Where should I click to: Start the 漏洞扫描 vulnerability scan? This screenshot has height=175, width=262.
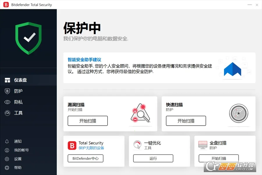pyautogui.click(x=87, y=121)
